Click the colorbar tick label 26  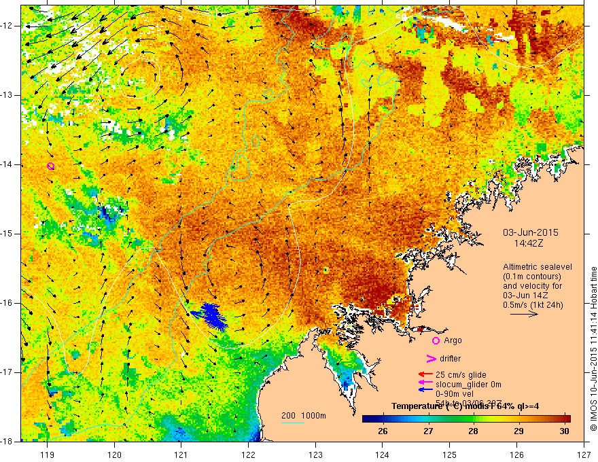pos(383,431)
